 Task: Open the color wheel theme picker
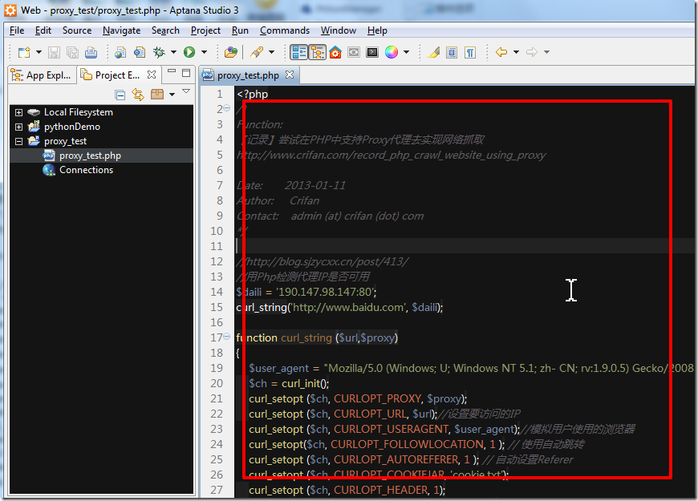click(392, 52)
